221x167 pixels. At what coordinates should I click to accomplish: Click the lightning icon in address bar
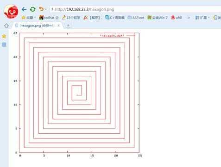[x=52, y=9]
